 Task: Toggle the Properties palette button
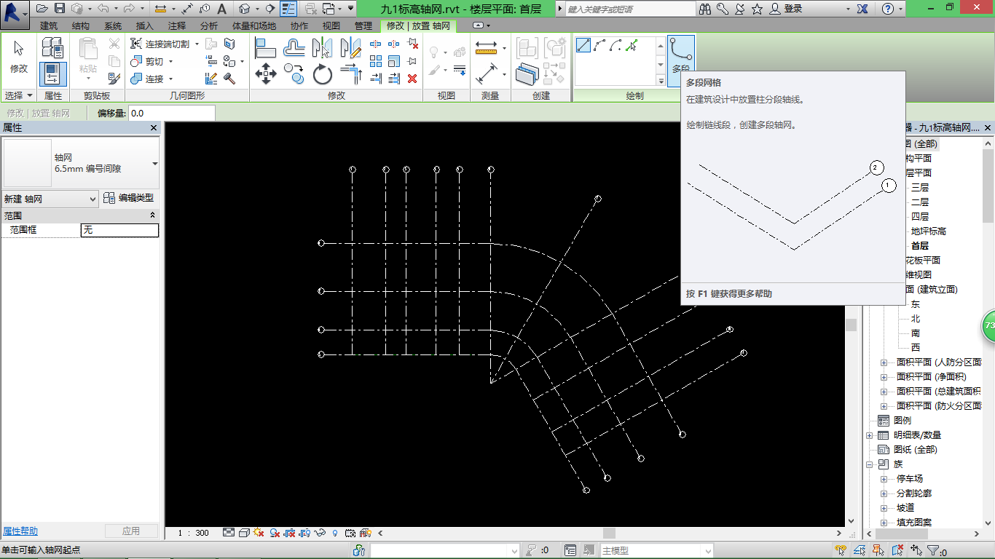coord(52,74)
